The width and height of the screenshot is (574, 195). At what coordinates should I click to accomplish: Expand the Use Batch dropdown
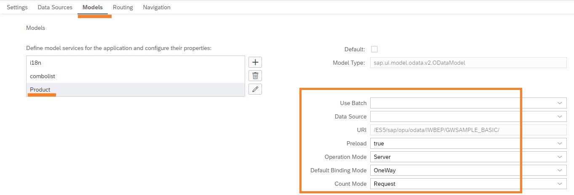[x=559, y=103]
